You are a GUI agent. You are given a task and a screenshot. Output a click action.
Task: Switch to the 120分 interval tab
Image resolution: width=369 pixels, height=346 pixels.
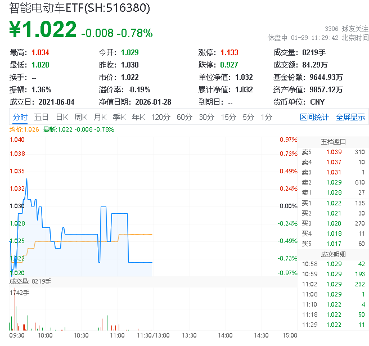point(160,117)
